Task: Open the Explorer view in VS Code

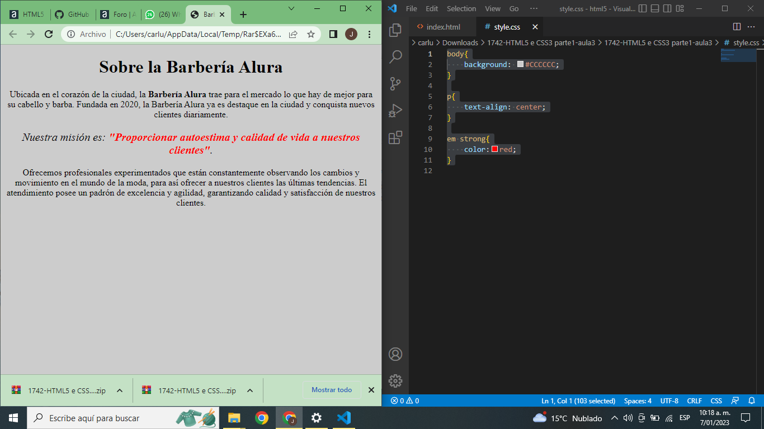Action: pyautogui.click(x=395, y=30)
